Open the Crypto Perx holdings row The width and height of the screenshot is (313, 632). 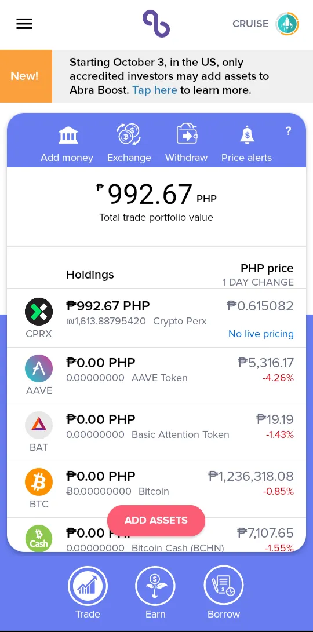click(156, 319)
